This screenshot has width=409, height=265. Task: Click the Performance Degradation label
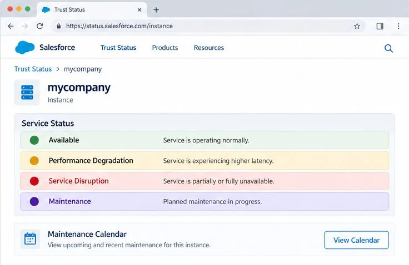pos(91,161)
